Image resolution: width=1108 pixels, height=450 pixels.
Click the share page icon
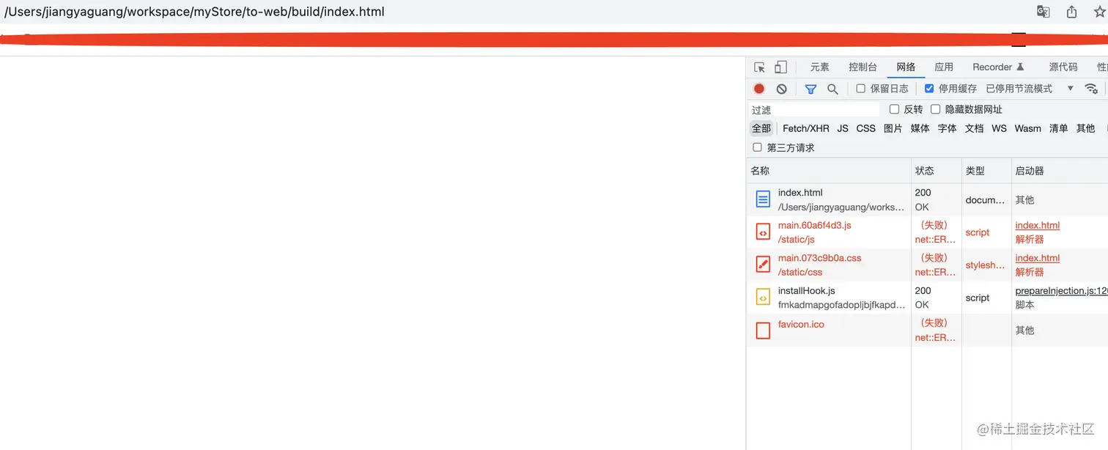1071,12
